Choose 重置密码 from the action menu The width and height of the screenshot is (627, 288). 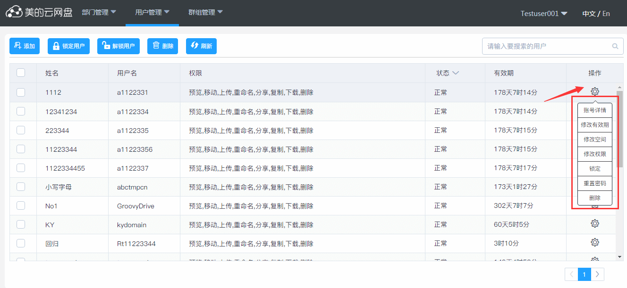click(x=595, y=183)
